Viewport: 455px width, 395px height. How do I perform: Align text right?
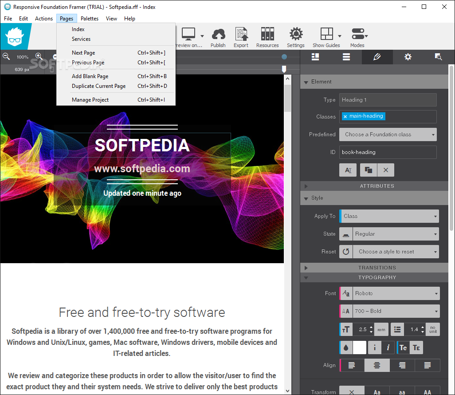click(402, 365)
